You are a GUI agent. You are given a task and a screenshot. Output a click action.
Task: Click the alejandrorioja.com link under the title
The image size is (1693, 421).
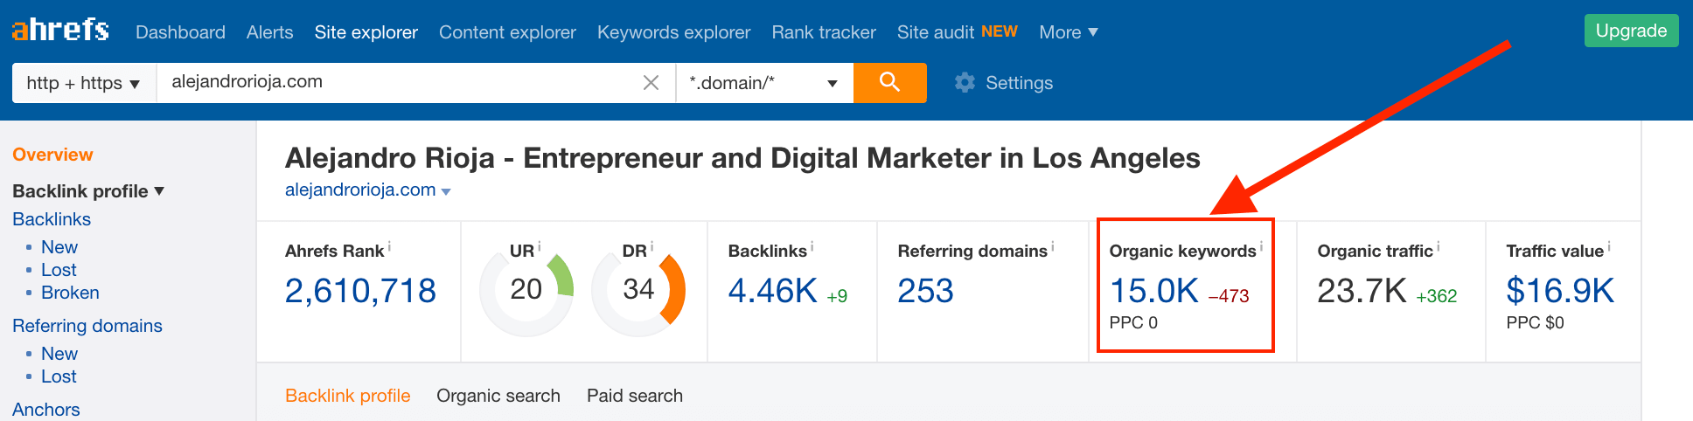click(360, 190)
